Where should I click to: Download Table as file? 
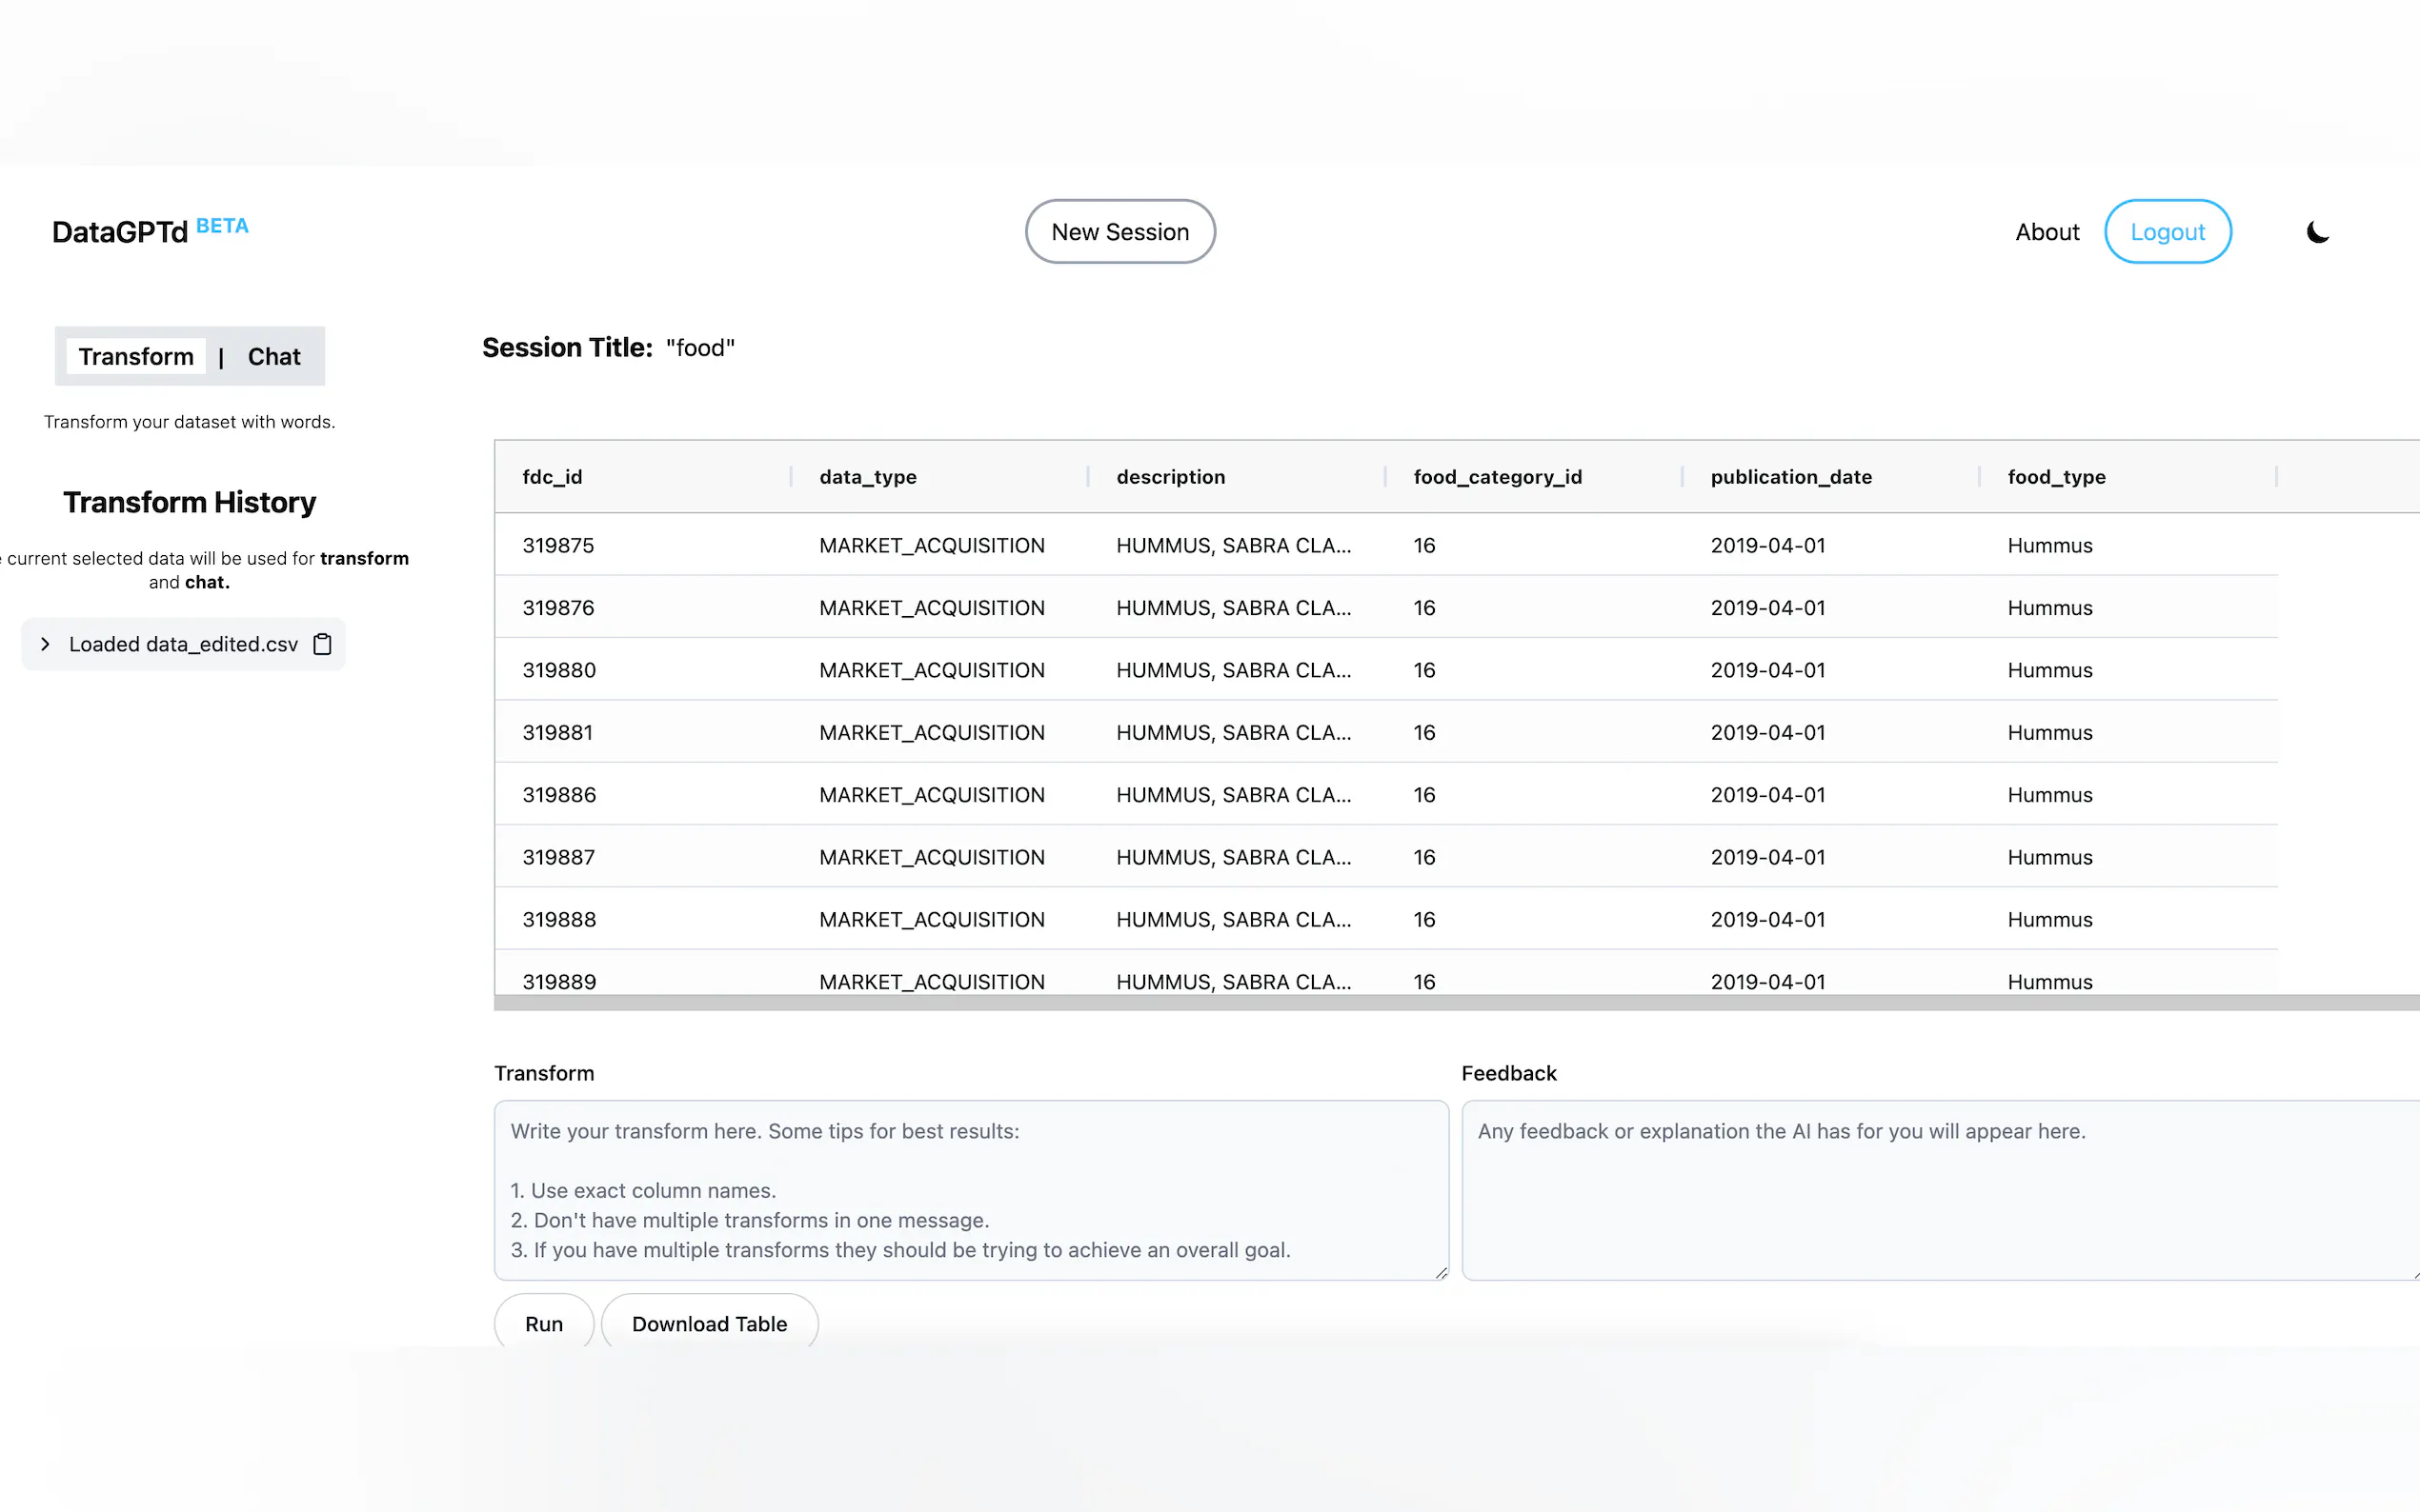coord(708,1323)
